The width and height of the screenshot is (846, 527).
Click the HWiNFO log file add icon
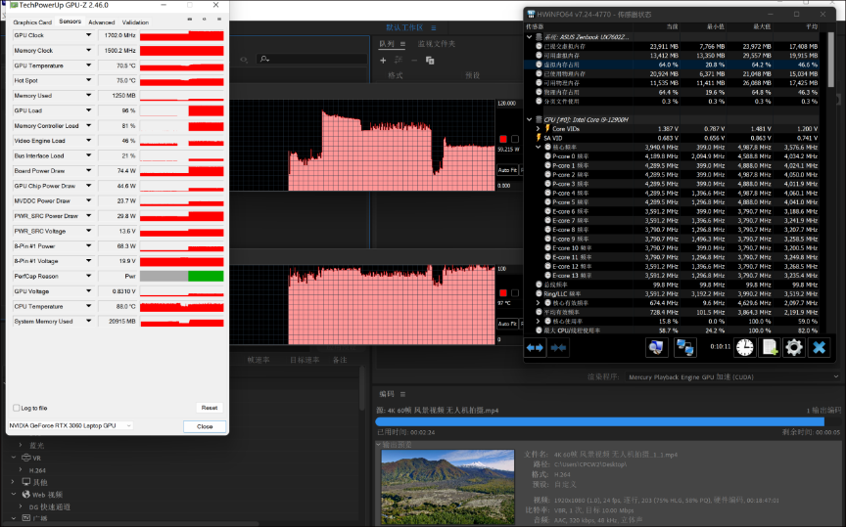click(769, 347)
